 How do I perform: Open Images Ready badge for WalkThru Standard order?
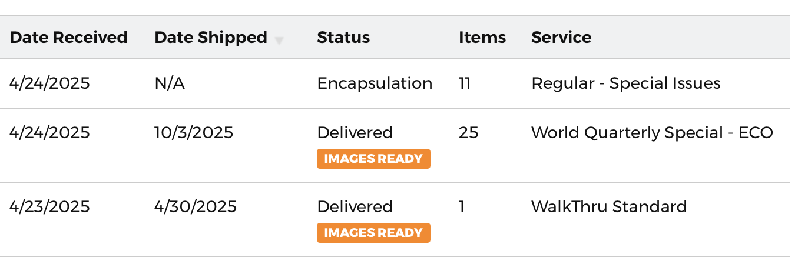coord(373,233)
